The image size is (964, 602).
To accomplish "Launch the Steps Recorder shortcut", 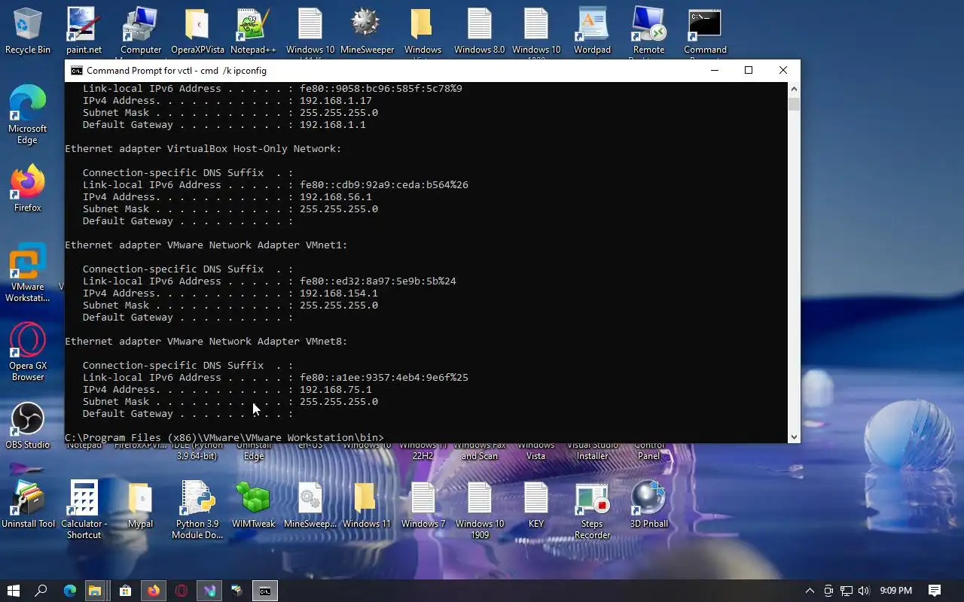I will [592, 509].
